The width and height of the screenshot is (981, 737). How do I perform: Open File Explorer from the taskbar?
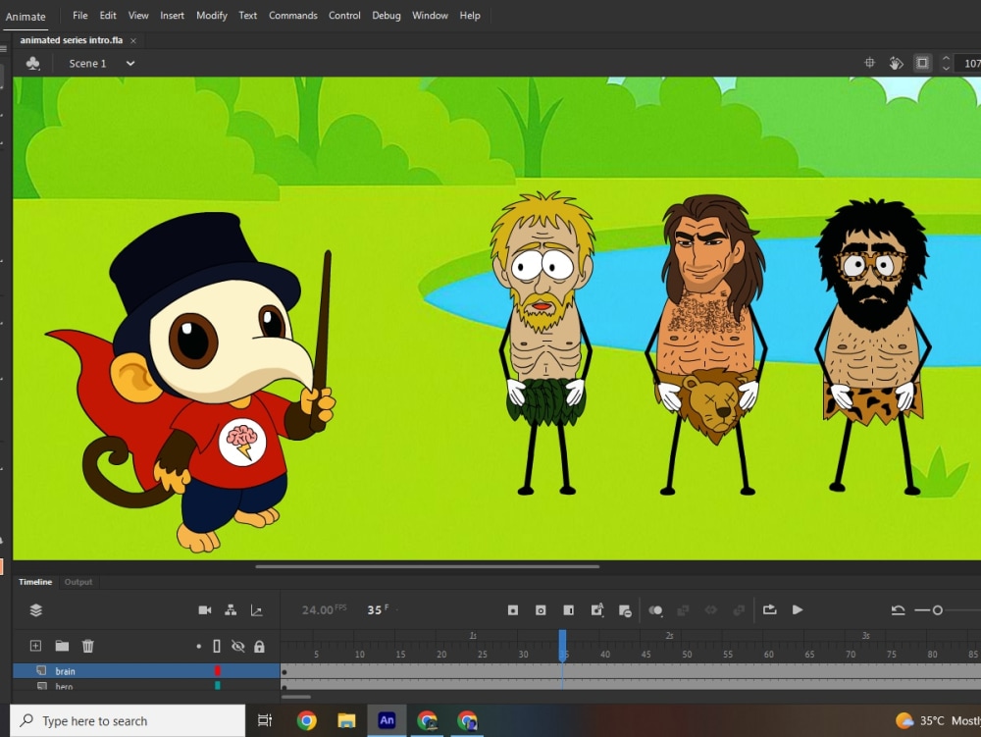coord(346,720)
